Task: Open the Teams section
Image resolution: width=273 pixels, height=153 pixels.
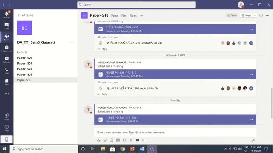Action: tap(7, 37)
